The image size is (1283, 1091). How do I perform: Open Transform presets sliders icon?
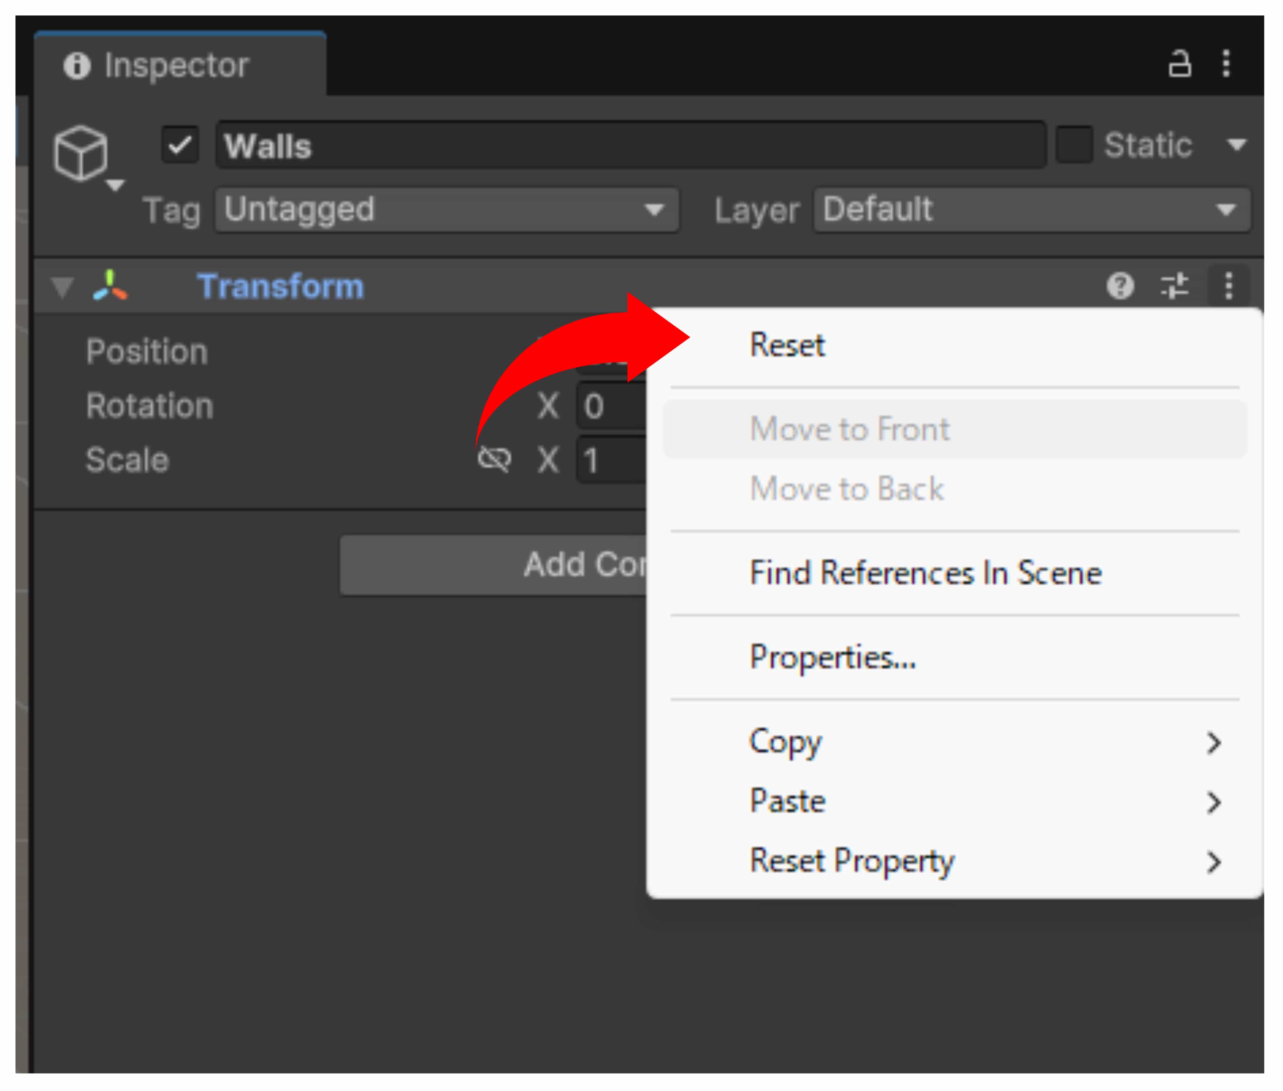(x=1174, y=286)
